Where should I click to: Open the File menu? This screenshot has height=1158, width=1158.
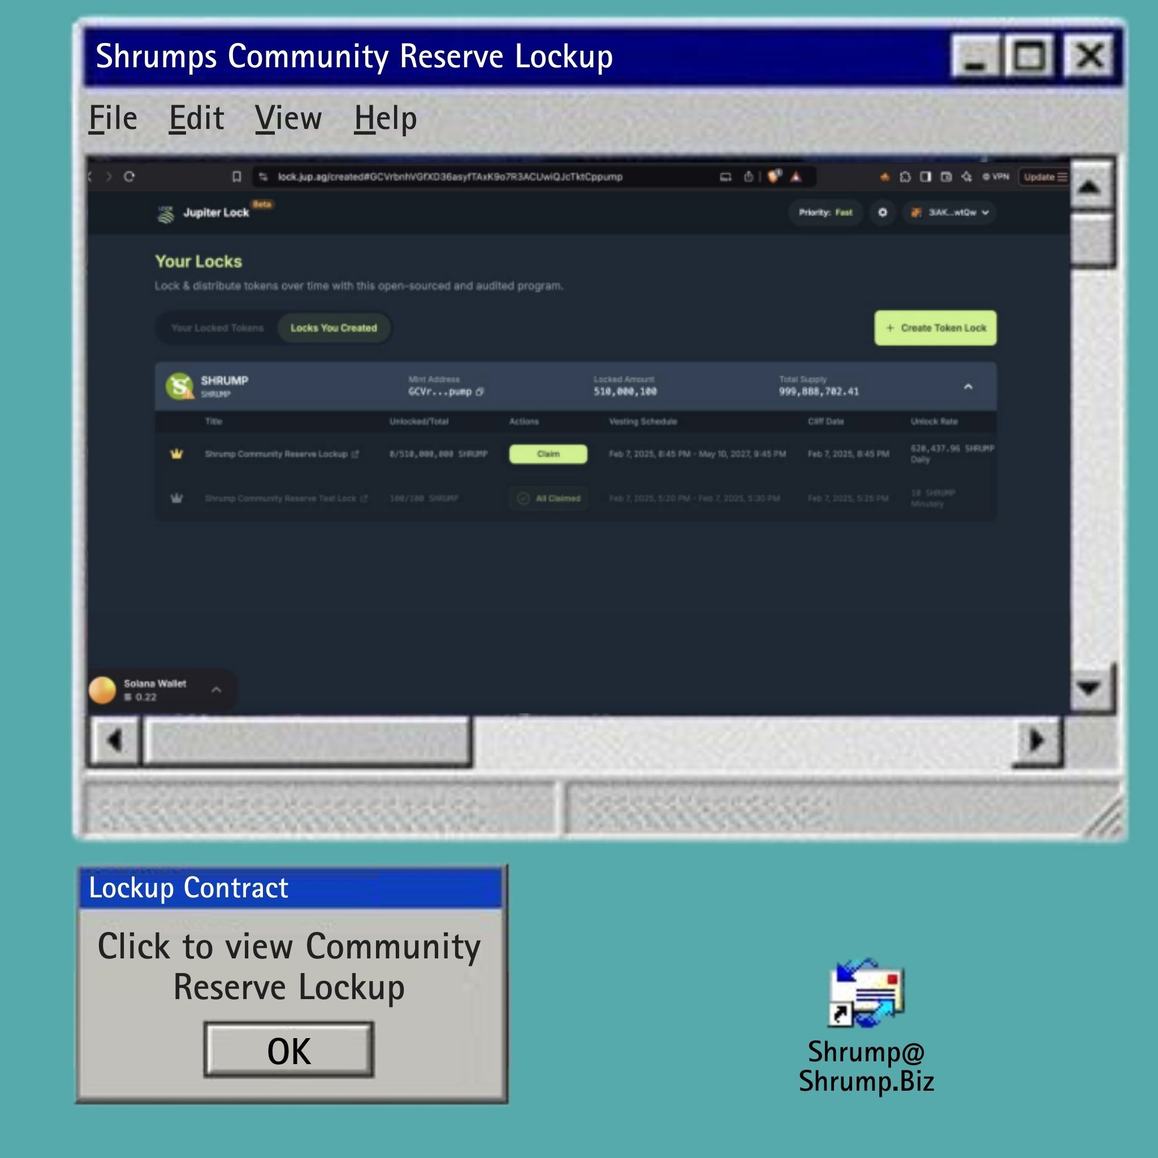(x=113, y=118)
